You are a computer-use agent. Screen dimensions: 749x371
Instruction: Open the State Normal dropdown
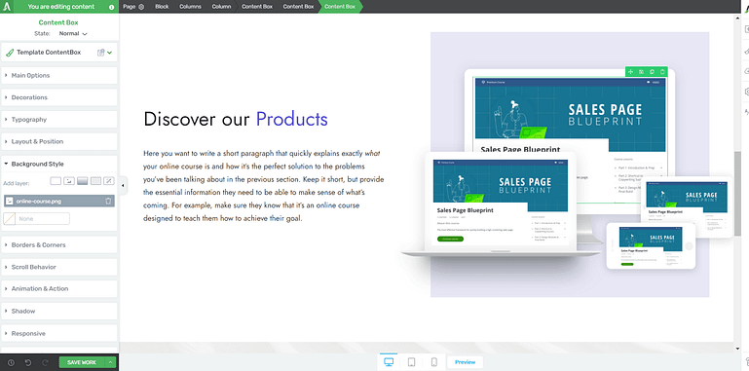click(x=73, y=34)
